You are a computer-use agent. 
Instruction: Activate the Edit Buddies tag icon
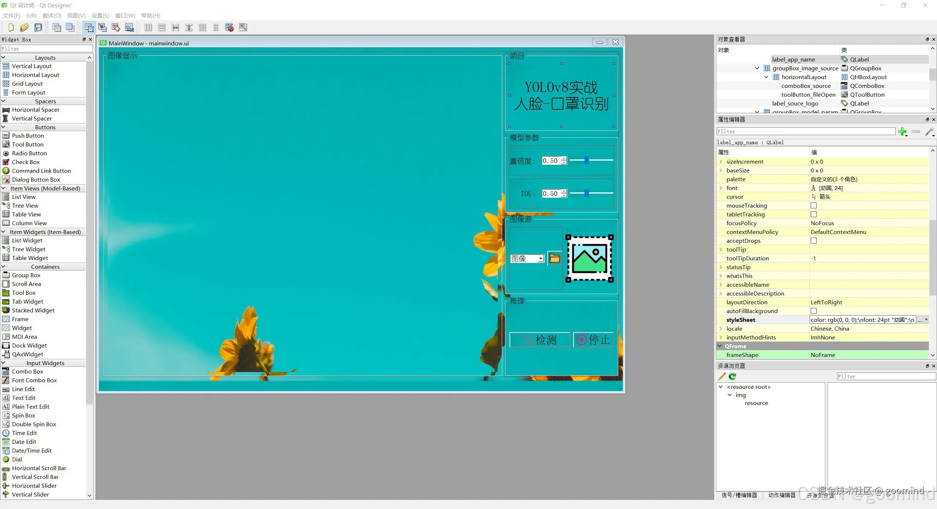(116, 27)
